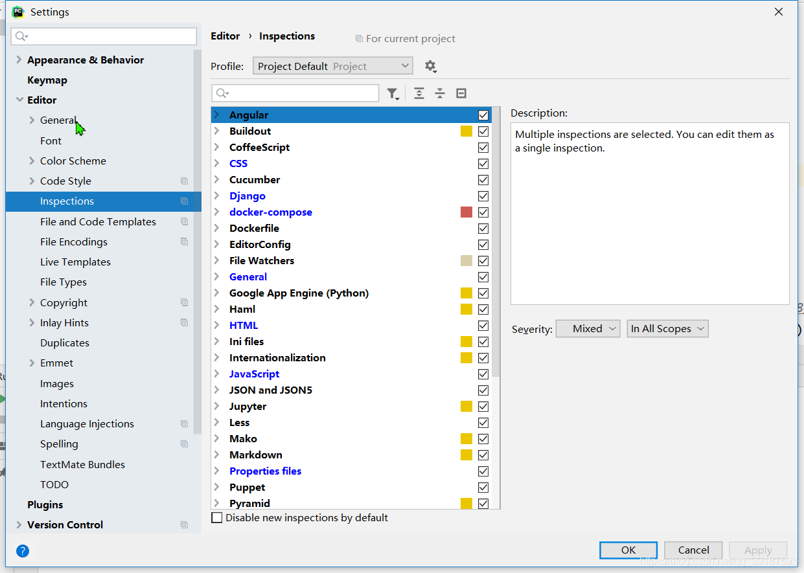804x573 pixels.
Task: Click the search magnifier in inspections search box
Action: point(222,93)
